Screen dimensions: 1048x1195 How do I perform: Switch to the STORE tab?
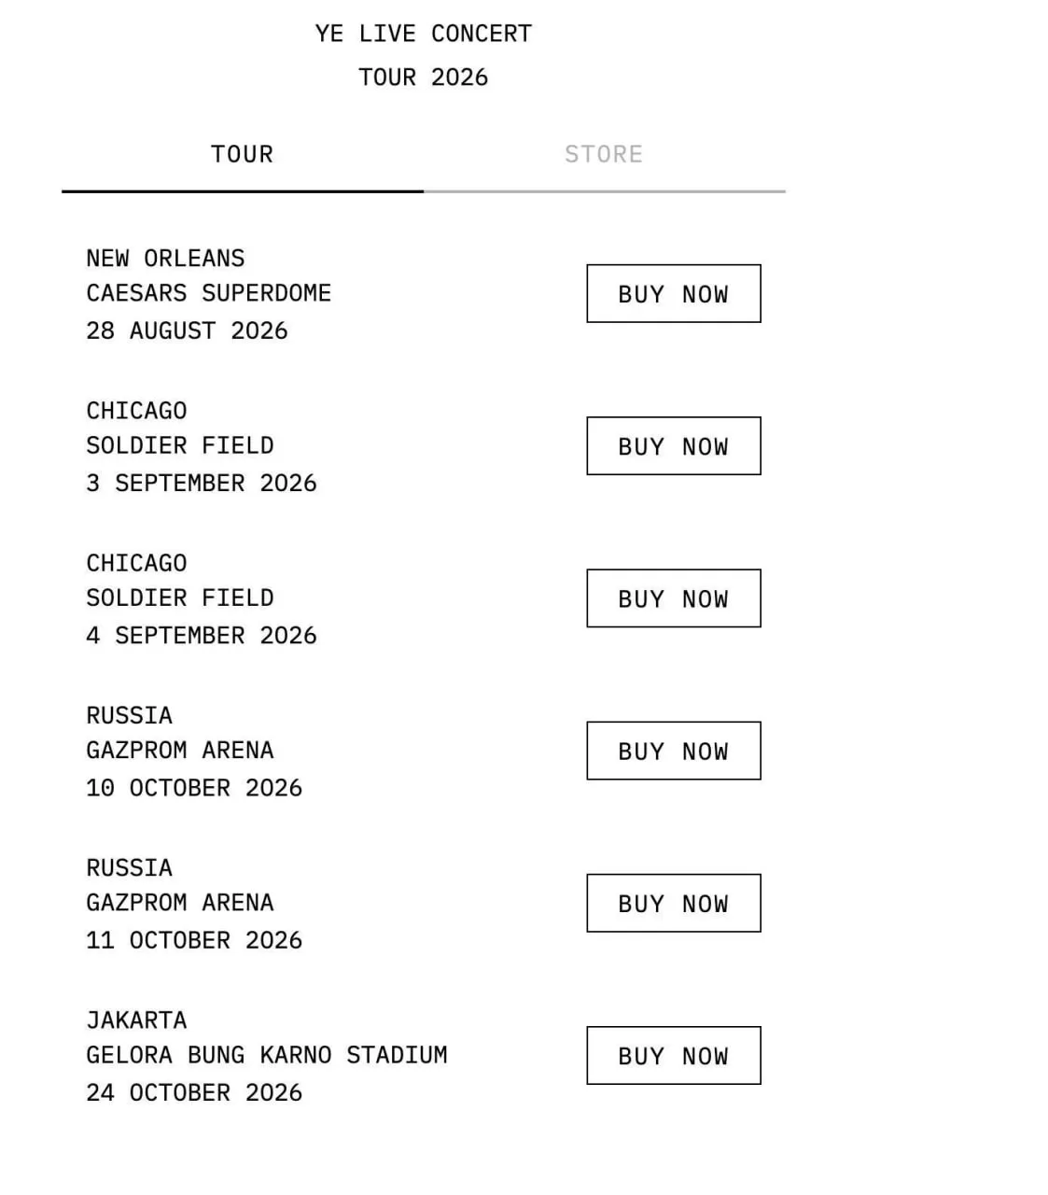pos(604,154)
